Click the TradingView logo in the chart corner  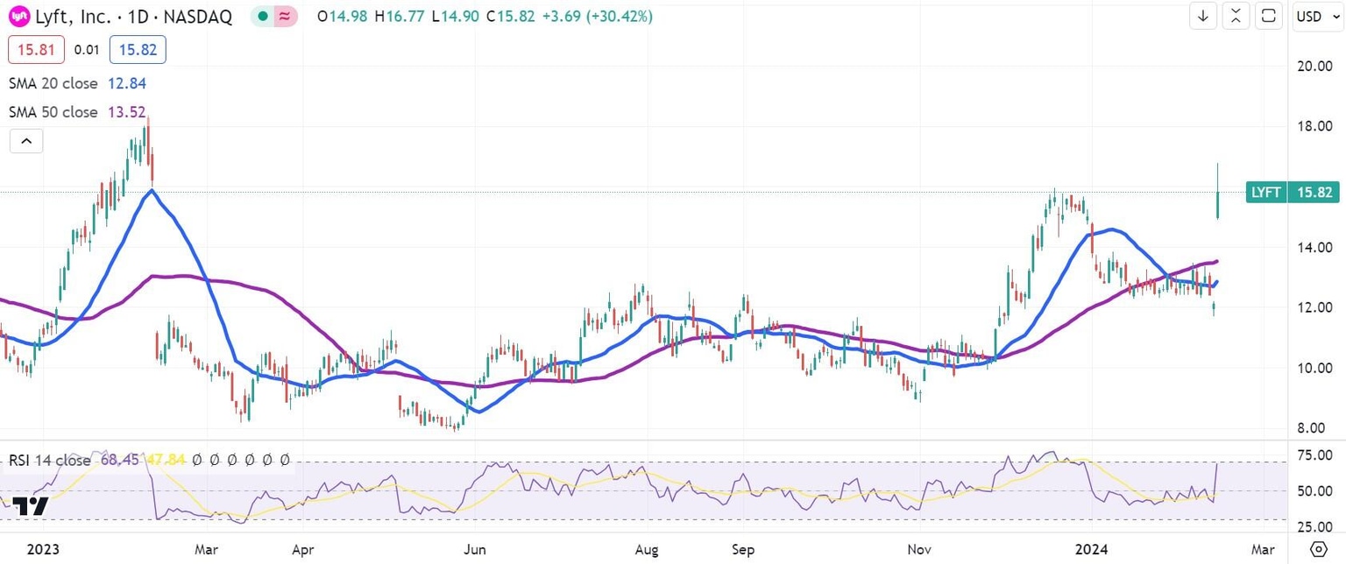tap(30, 505)
